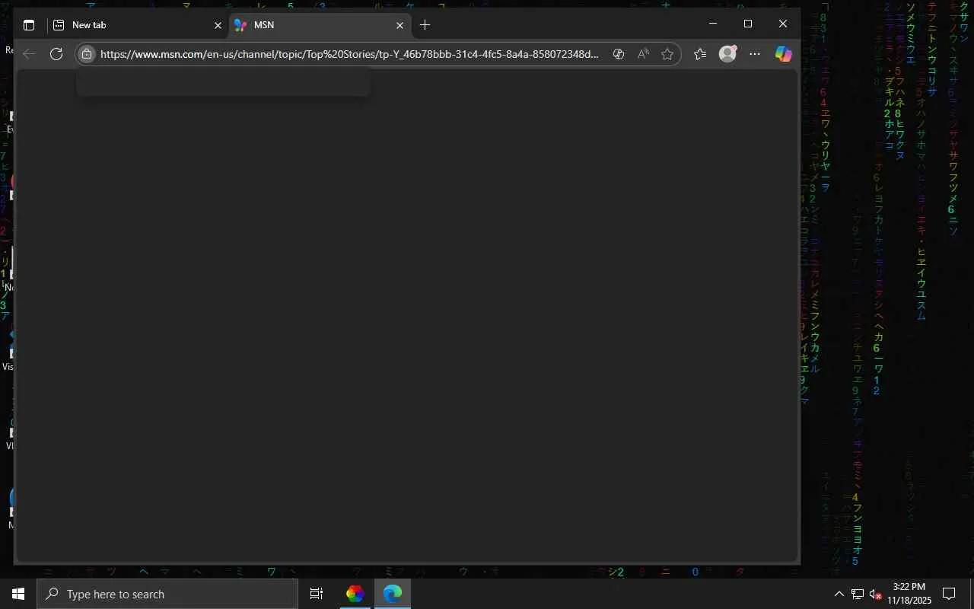Add this page to favorites star
Viewport: 974px width, 609px height.
tap(667, 54)
